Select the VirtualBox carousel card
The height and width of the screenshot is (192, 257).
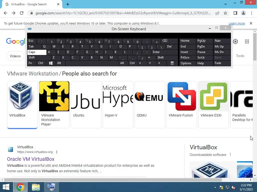(22, 104)
